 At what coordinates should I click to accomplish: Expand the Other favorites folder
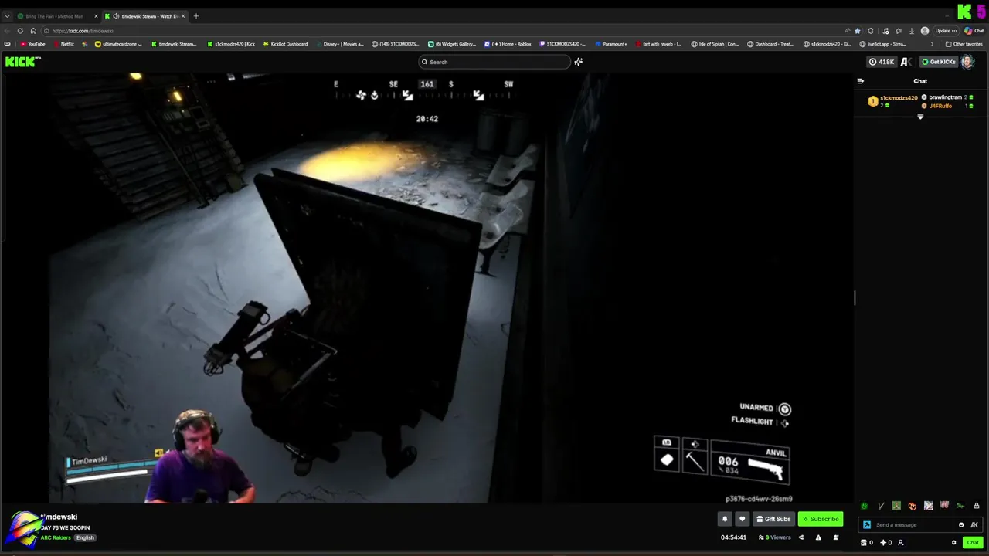[x=964, y=44]
